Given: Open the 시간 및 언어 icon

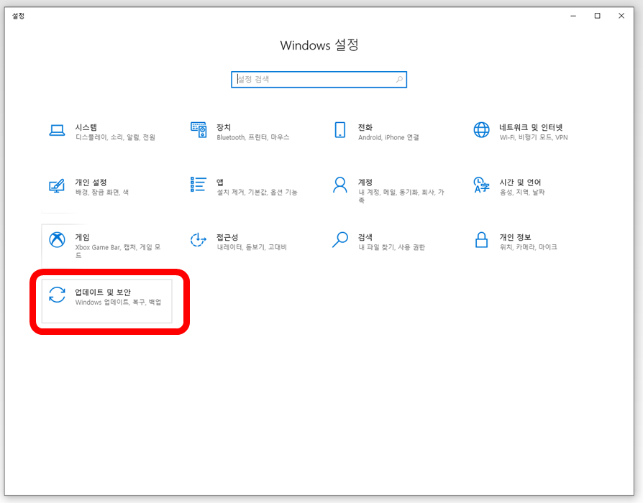Looking at the screenshot, I should (481, 185).
